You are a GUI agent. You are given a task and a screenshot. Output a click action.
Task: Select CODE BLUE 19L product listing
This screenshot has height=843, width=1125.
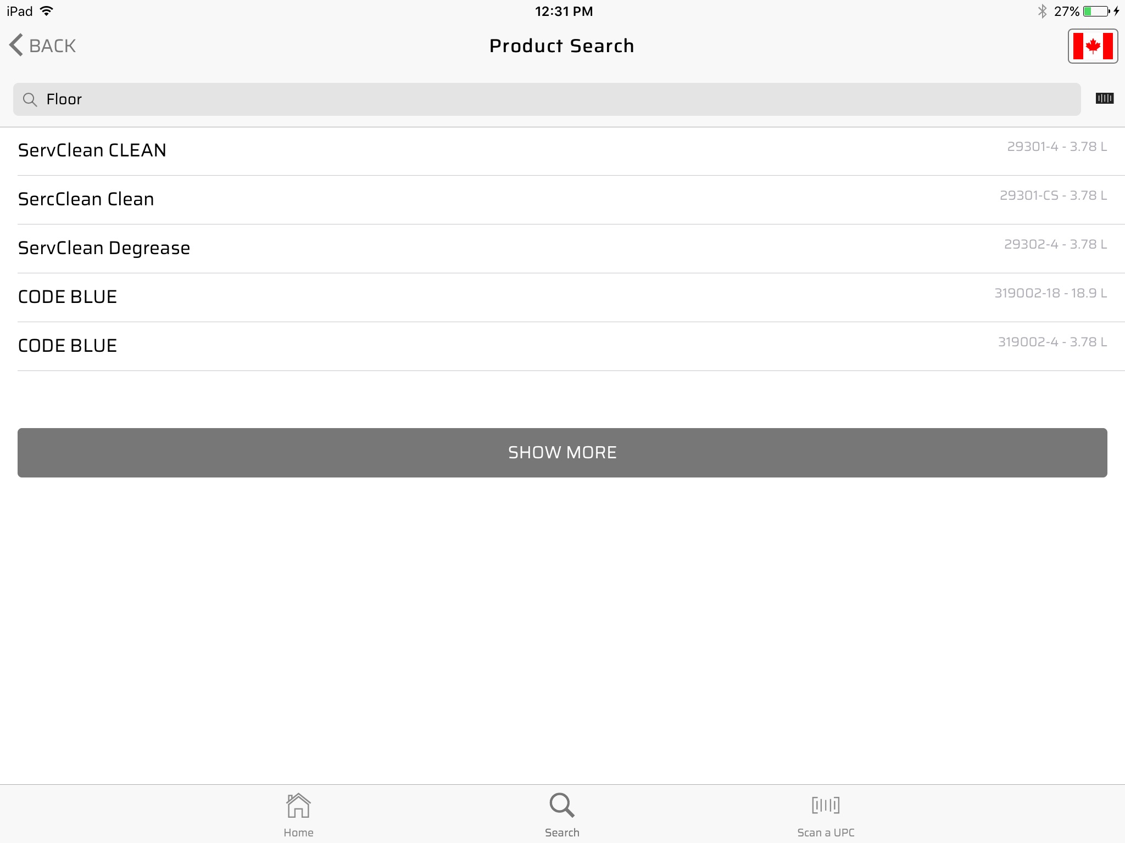[x=562, y=297]
